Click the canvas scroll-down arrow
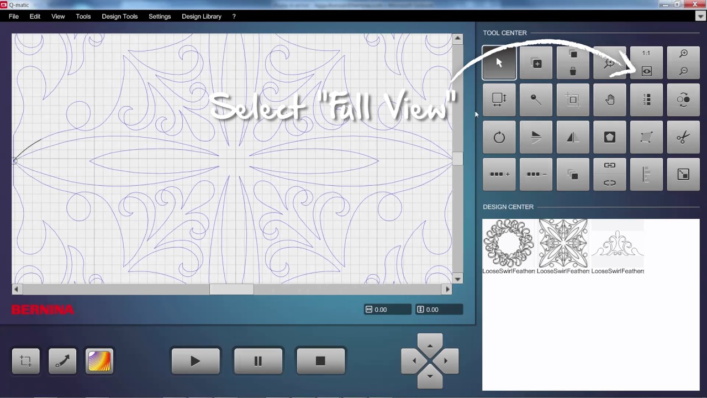The width and height of the screenshot is (707, 398). coord(457,279)
